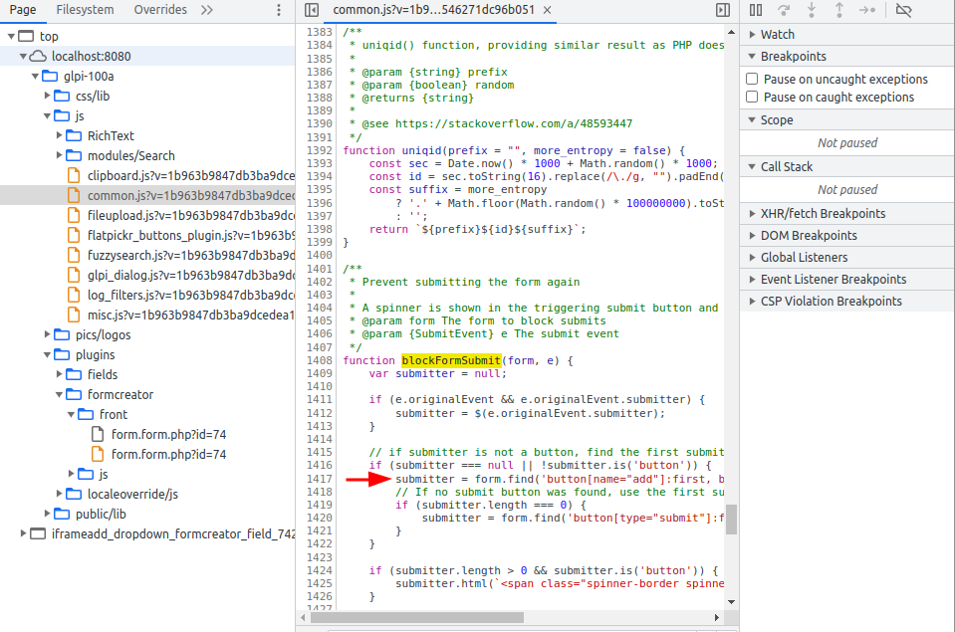Enable Pause on uncaught exceptions
Screen dimensions: 955x632
[x=750, y=77]
